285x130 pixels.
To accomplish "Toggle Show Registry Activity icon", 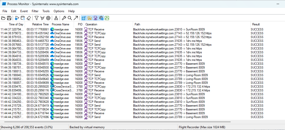I will [84, 18].
